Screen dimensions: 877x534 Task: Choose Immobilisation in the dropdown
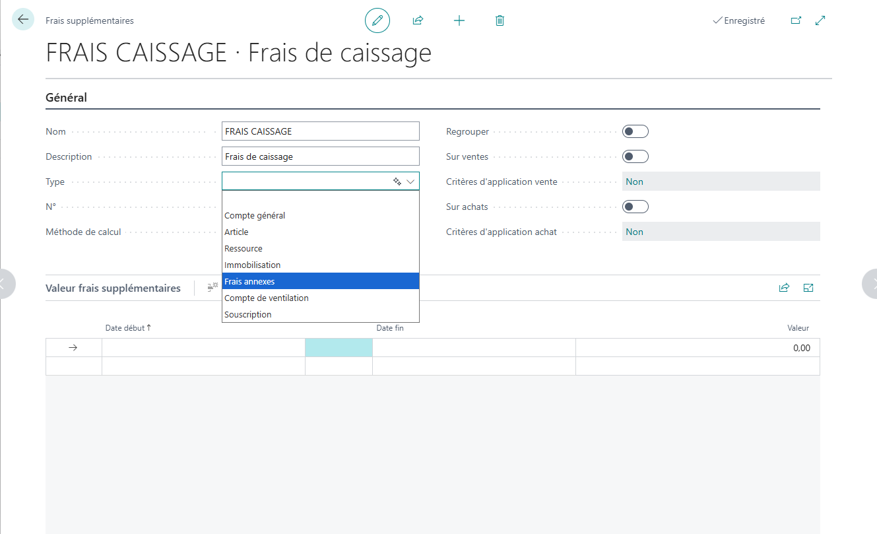321,265
